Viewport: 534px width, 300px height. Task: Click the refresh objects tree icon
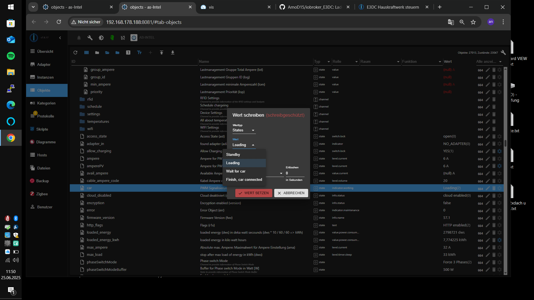click(x=75, y=52)
